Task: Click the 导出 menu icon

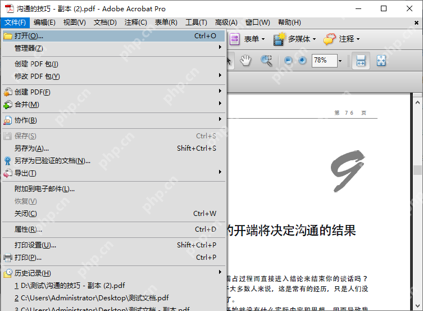Action: coord(8,173)
